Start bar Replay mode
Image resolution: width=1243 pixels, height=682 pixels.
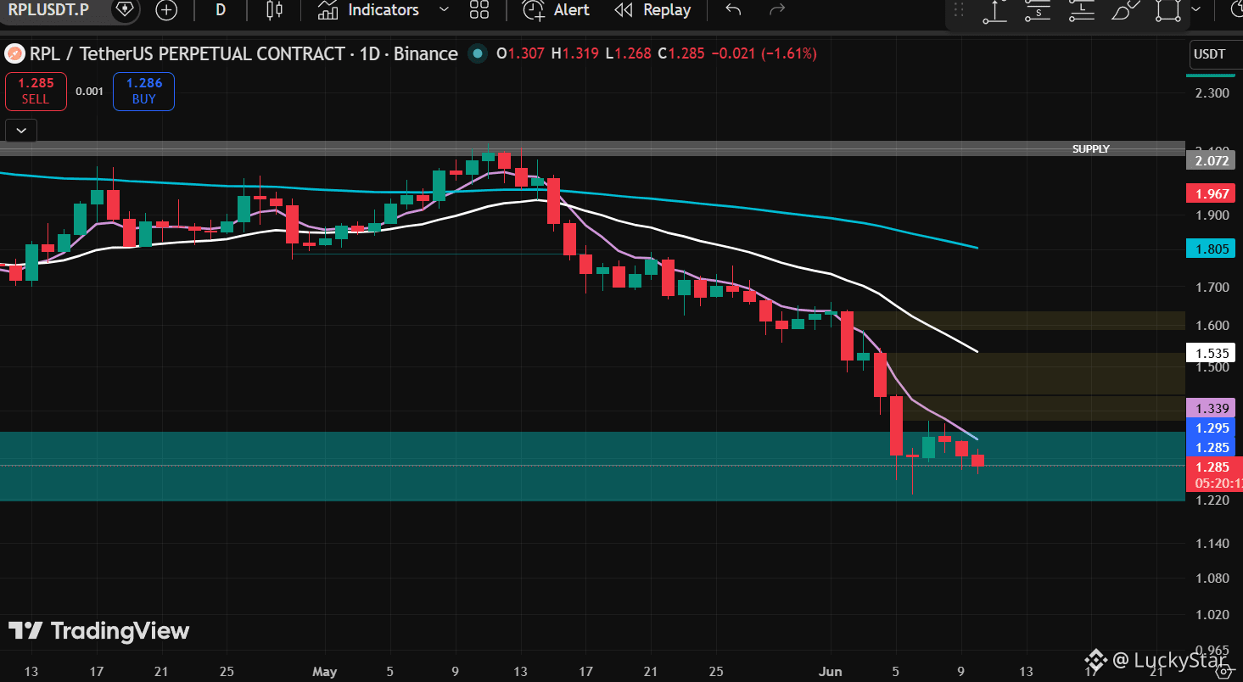[x=652, y=10]
